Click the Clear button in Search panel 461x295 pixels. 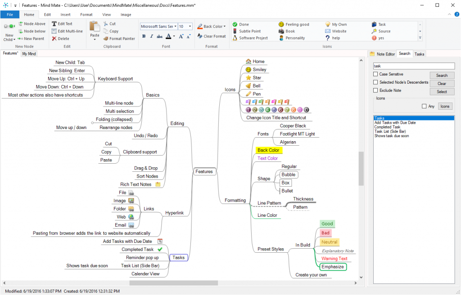442,84
